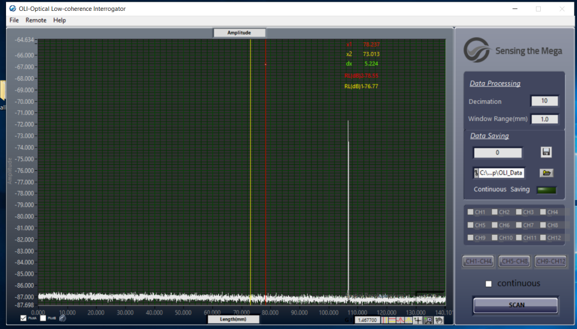
Task: Click the CH5-CH8 button
Action: pos(514,261)
